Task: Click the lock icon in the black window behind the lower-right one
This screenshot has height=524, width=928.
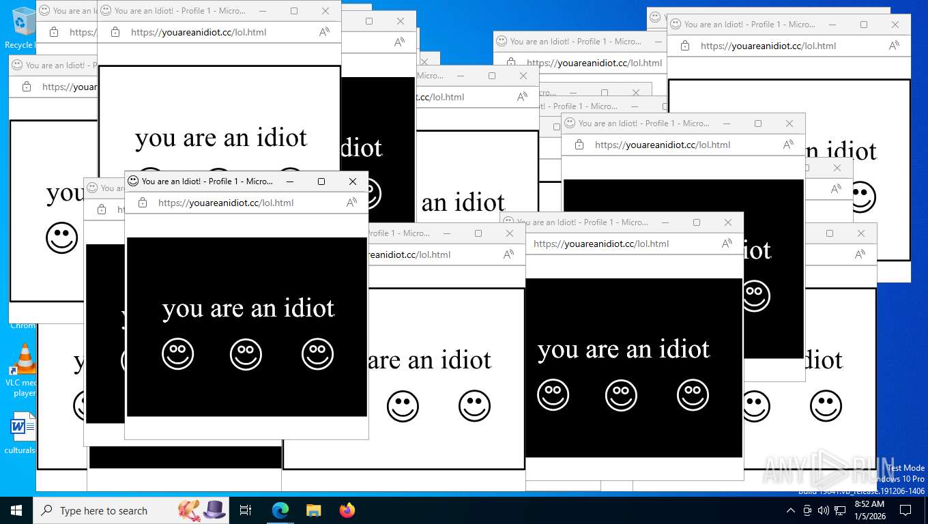Action: point(579,145)
